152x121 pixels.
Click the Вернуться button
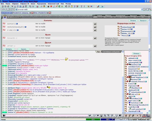[143, 21]
